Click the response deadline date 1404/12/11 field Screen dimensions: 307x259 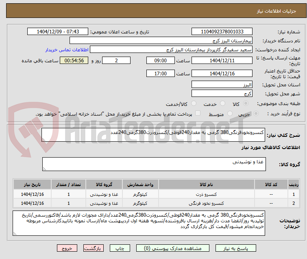[222, 60]
